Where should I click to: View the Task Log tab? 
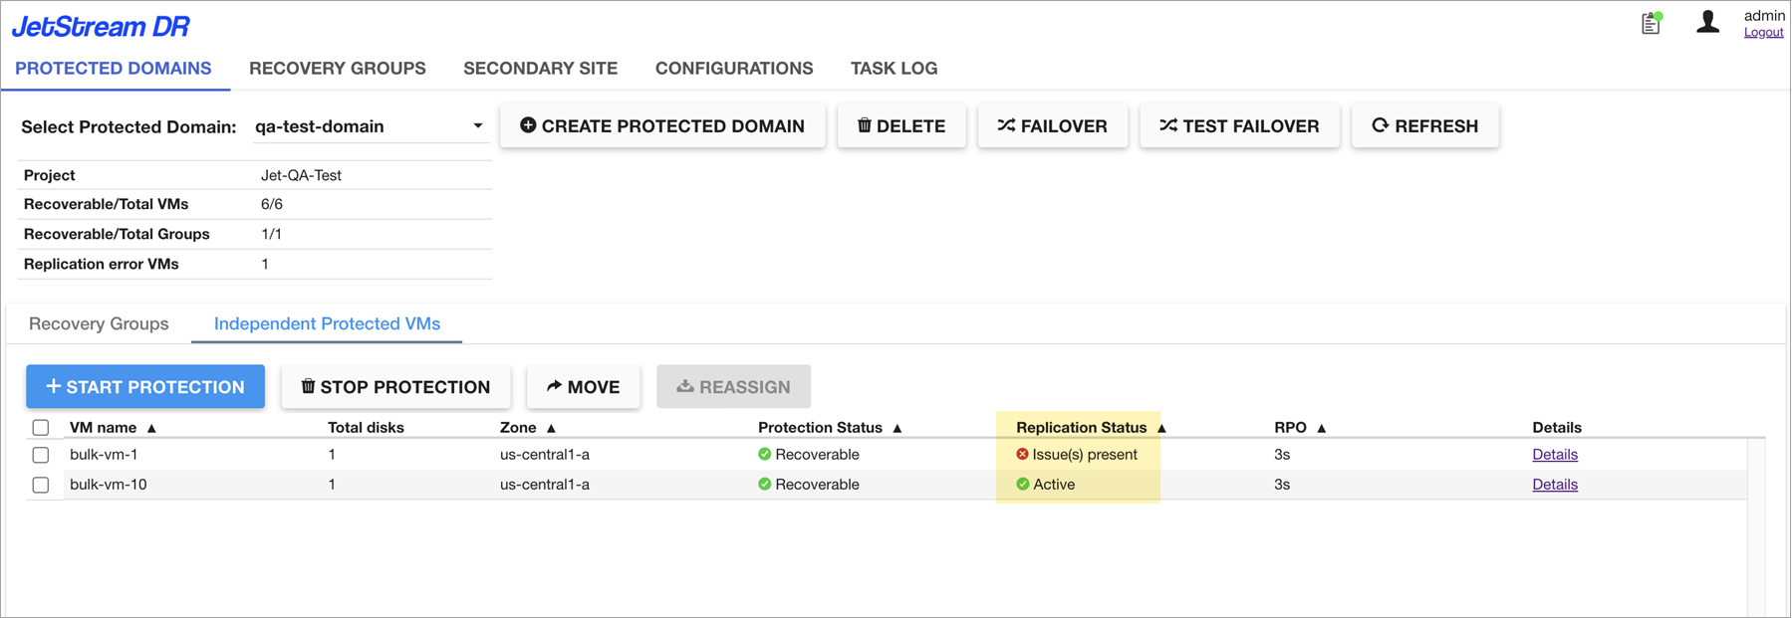pos(894,69)
